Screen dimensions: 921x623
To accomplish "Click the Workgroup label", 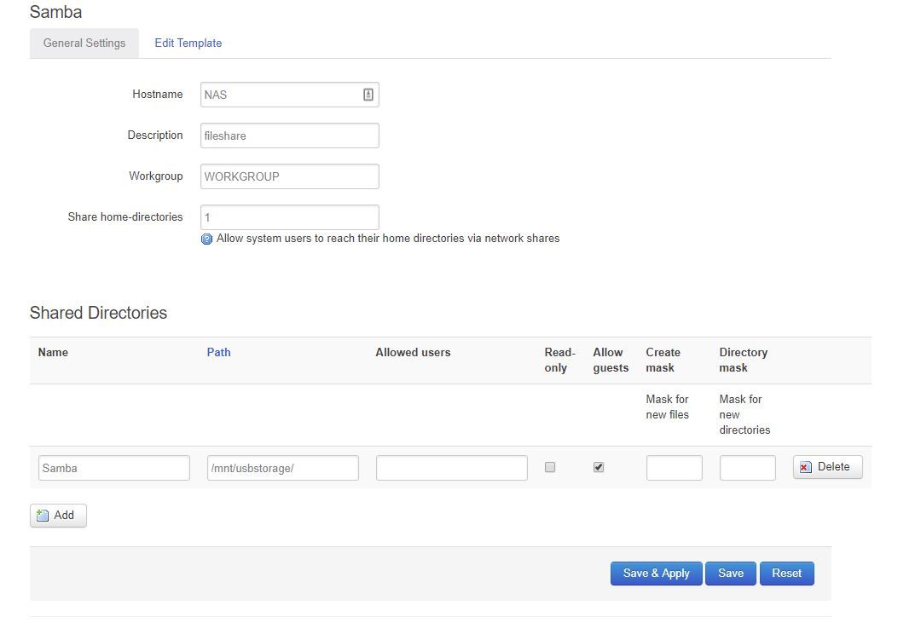I will tap(156, 176).
